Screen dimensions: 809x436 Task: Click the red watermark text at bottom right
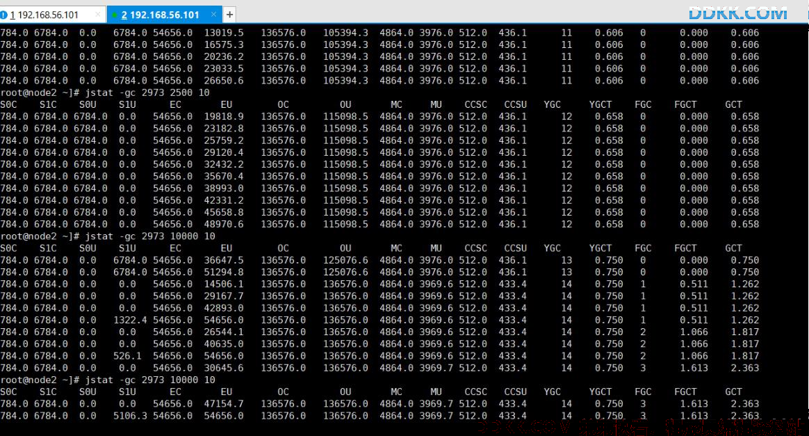pos(640,426)
